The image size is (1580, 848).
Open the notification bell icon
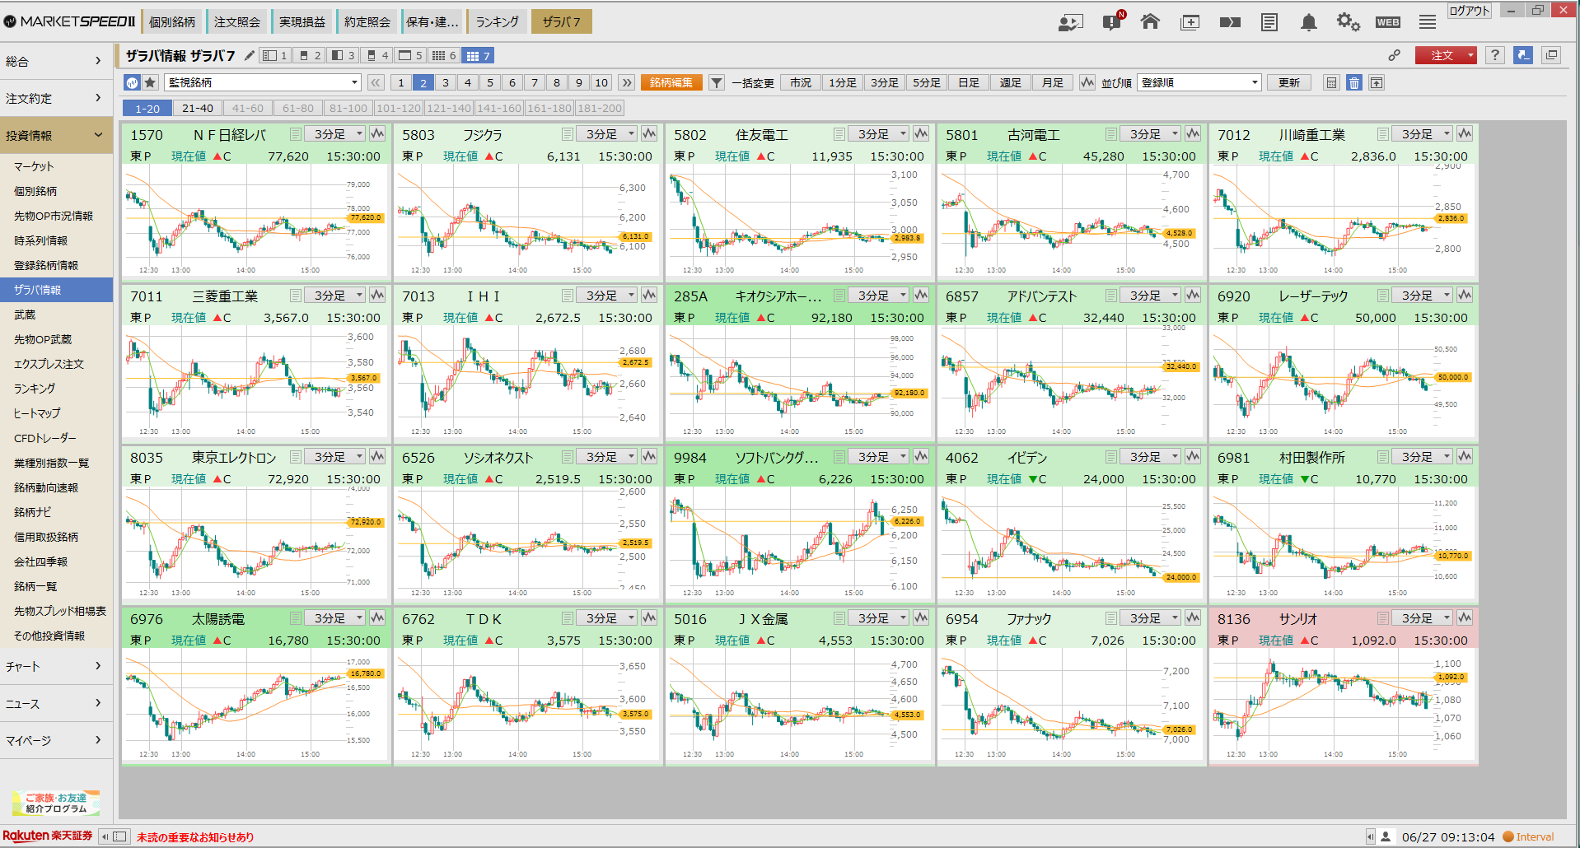[x=1308, y=22]
